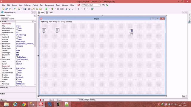Uncheck the Ctl3D checkbox

tap(17, 62)
